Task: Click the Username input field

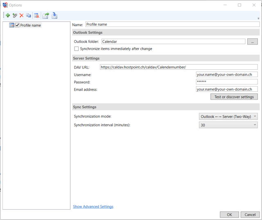Action: point(227,74)
